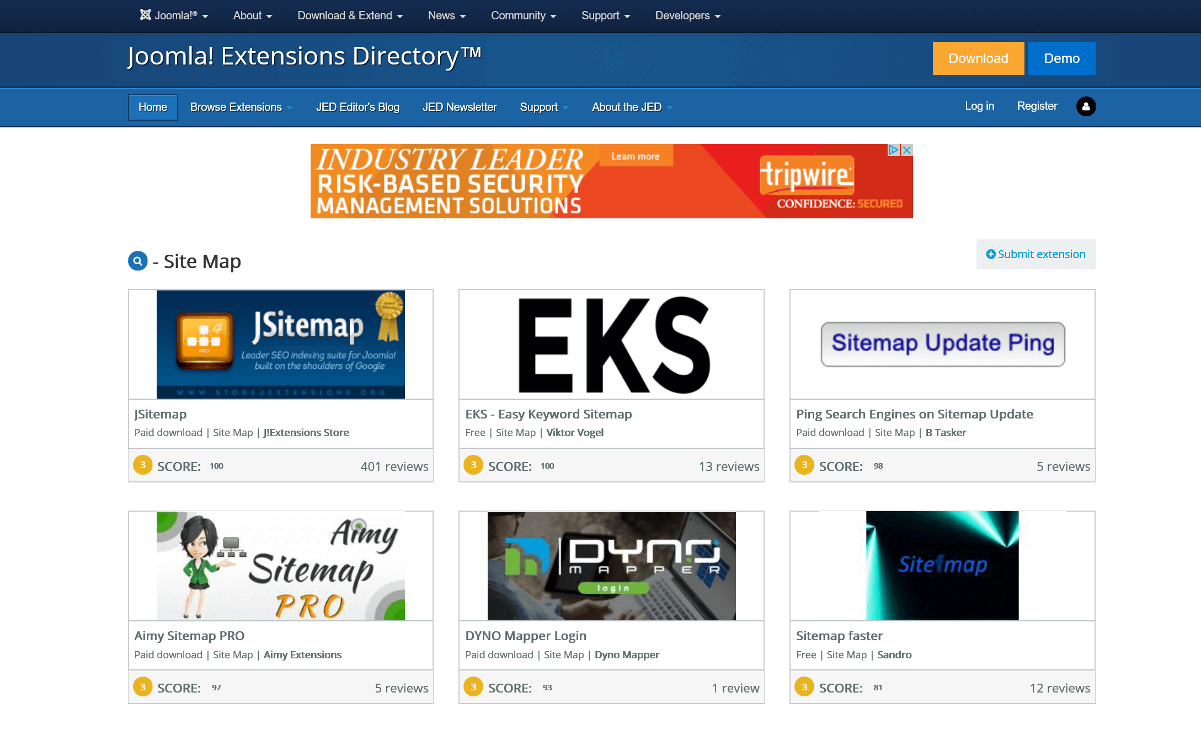Click the blue search magnifier icon beside Site Map

[x=138, y=261]
